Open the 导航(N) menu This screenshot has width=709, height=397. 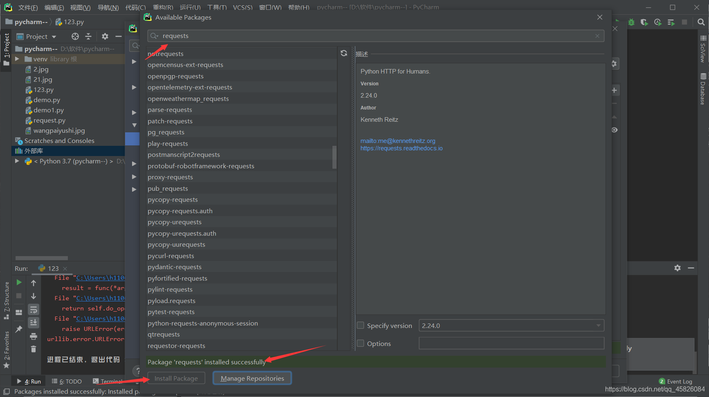pos(108,7)
